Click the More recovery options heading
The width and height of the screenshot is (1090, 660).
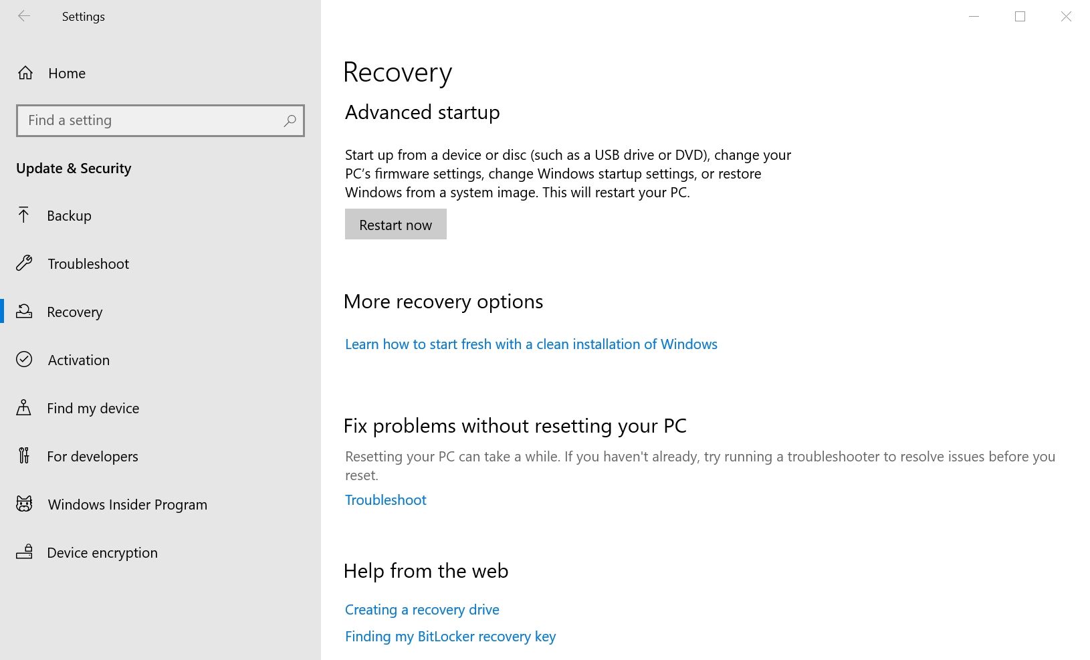point(443,302)
